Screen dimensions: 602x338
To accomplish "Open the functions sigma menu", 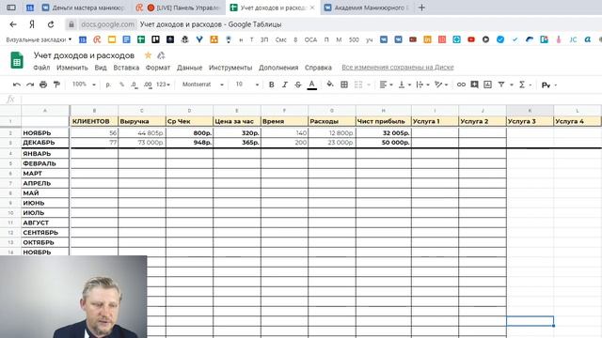I will [522, 84].
